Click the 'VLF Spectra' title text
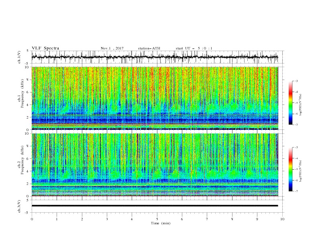This screenshot has width=318, height=246. click(x=45, y=48)
